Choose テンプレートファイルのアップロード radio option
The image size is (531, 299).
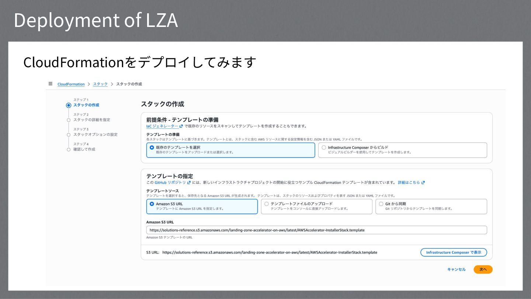pos(316,206)
